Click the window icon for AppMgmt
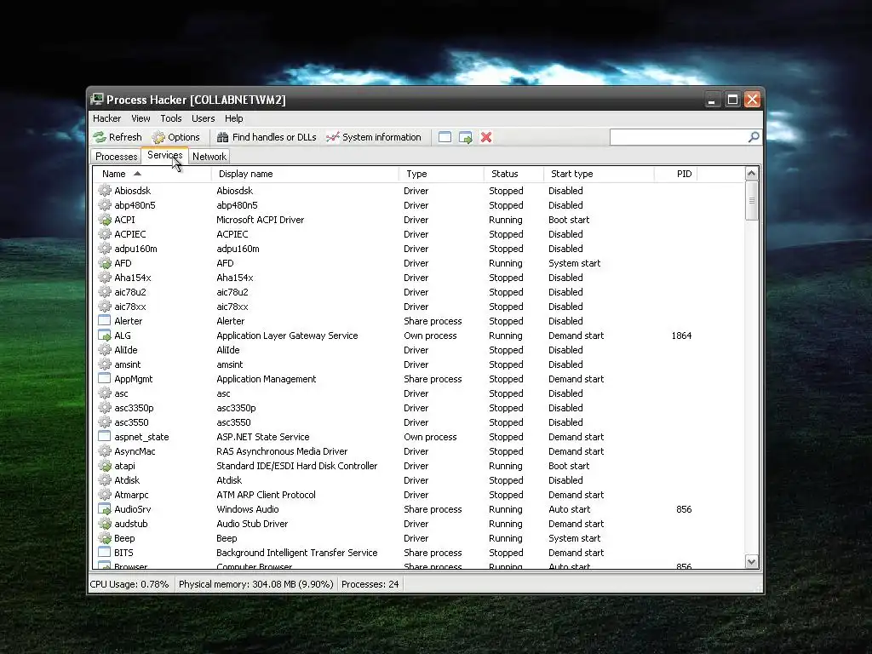The height and width of the screenshot is (654, 872). point(105,379)
